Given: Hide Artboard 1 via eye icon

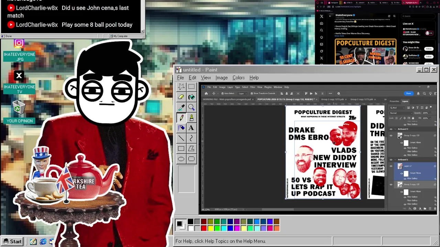Looking at the screenshot, I should pyautogui.click(x=391, y=160).
